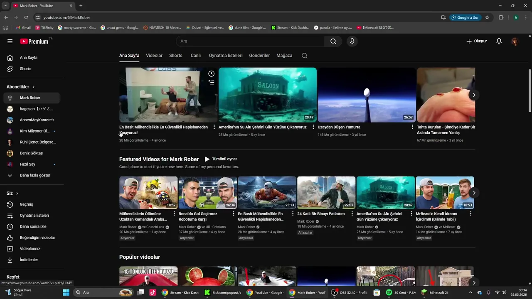Viewport: 532px width, 299px height.
Task: Open Daha sonra izle in the sidebar
Action: click(x=32, y=227)
